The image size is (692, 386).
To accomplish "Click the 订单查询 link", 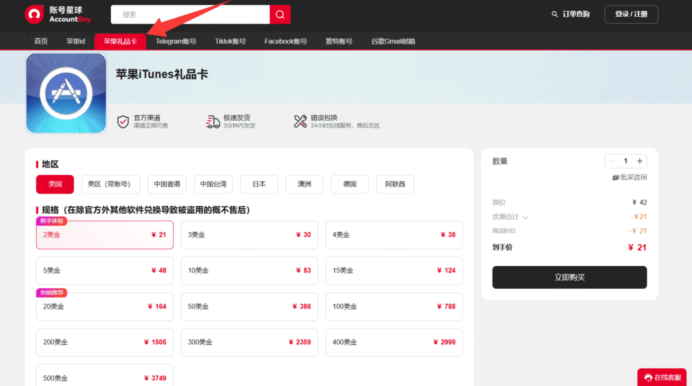I will click(576, 14).
